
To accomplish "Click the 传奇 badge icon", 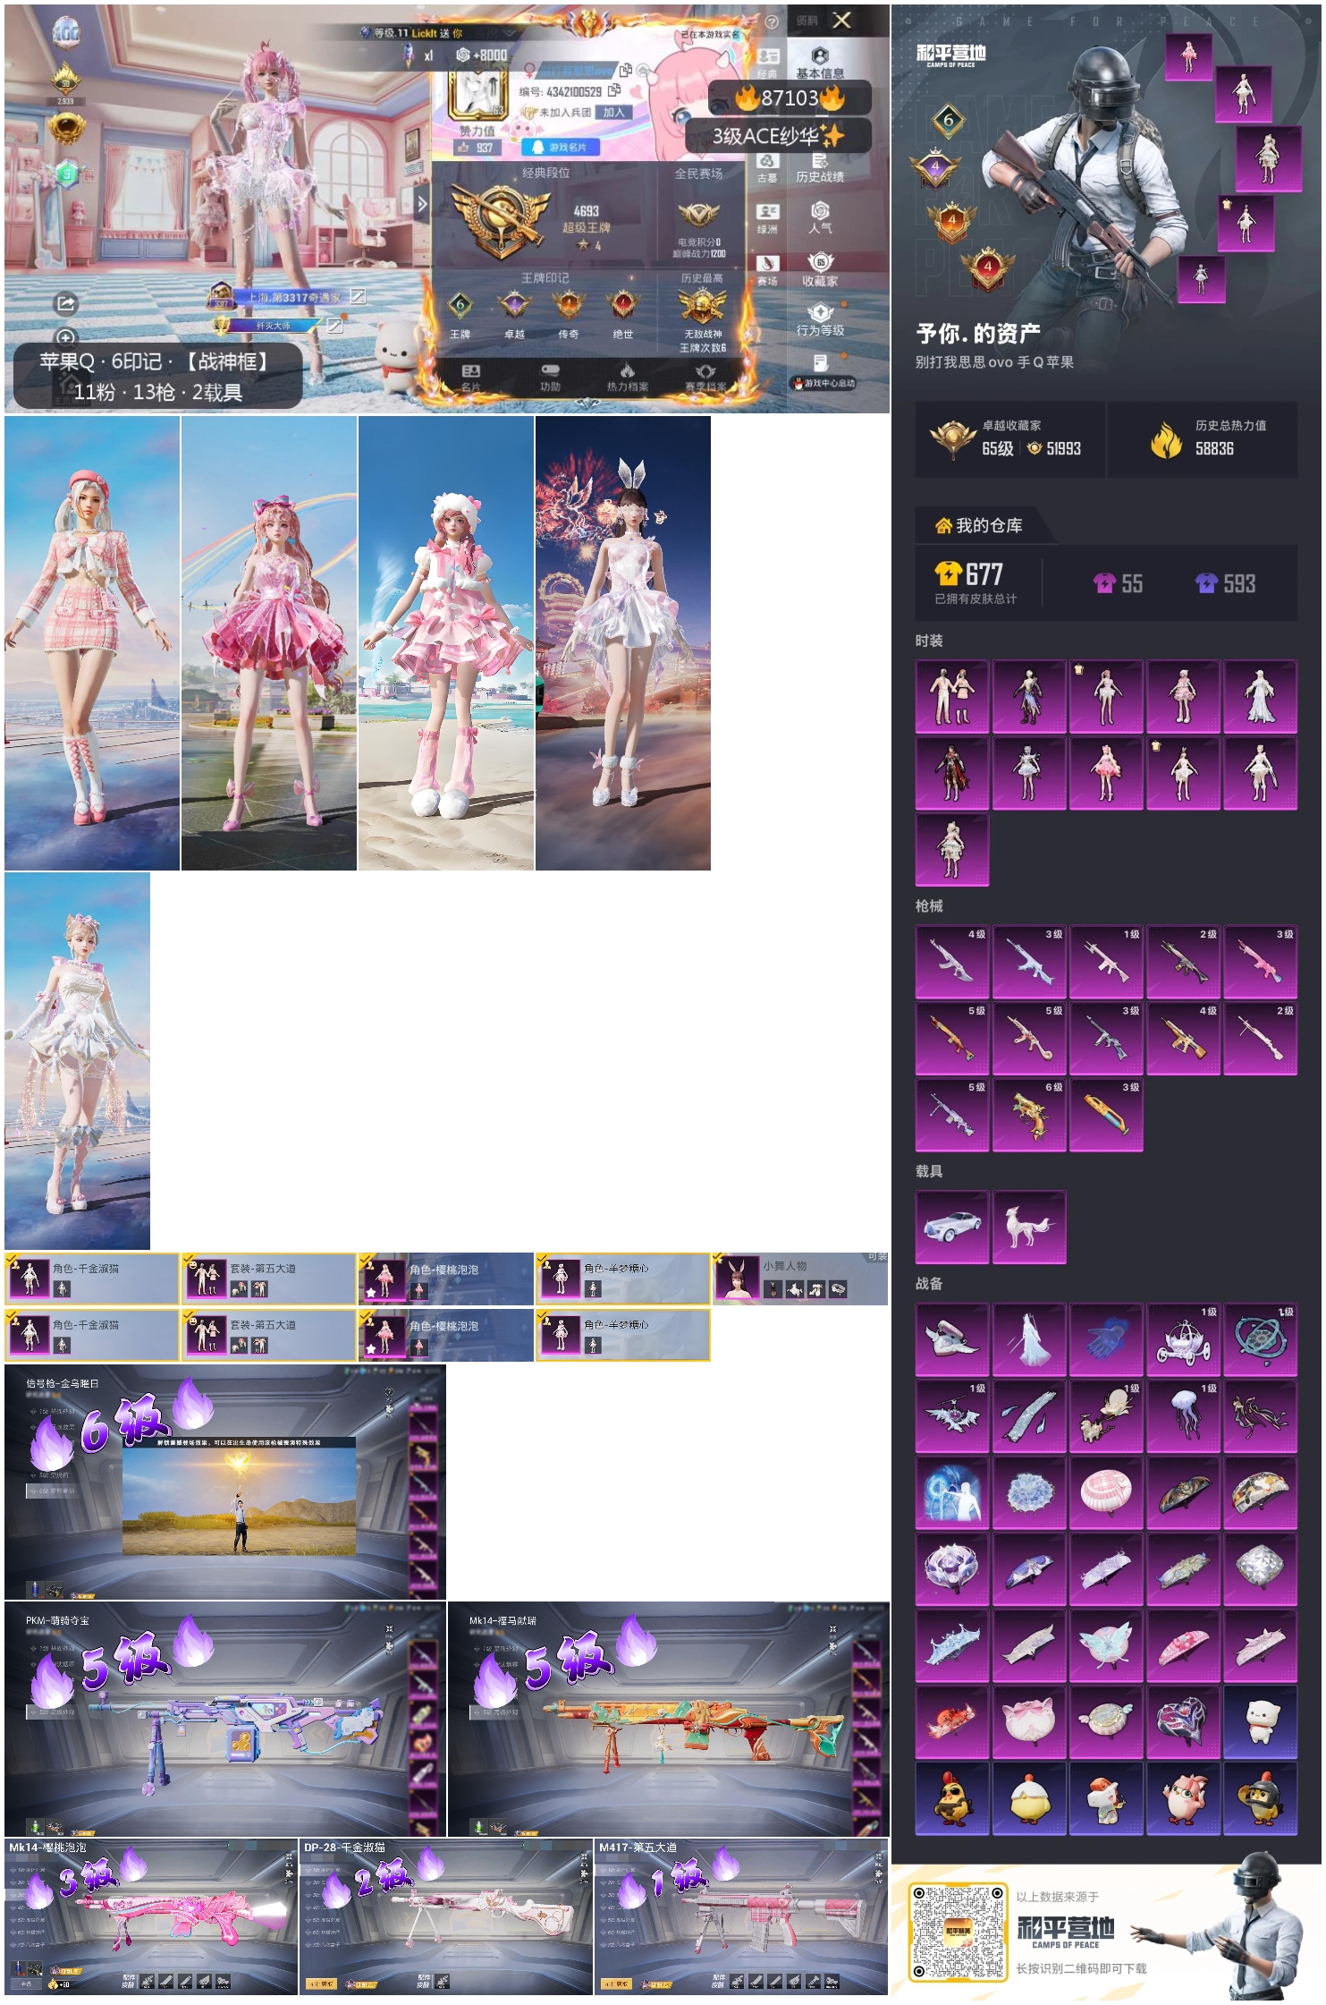I will [x=569, y=305].
